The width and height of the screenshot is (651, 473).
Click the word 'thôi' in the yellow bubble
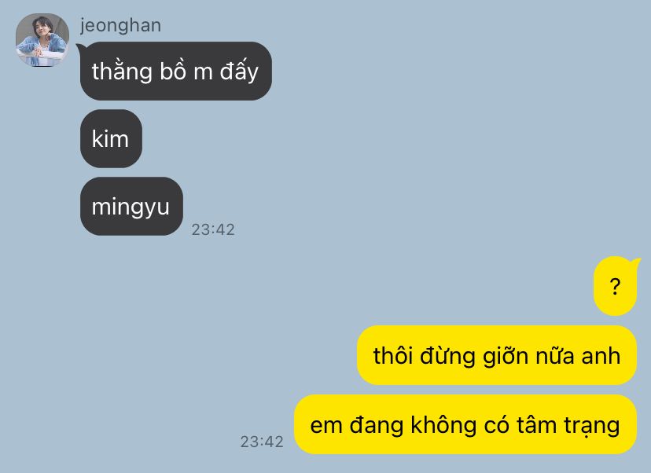(393, 356)
